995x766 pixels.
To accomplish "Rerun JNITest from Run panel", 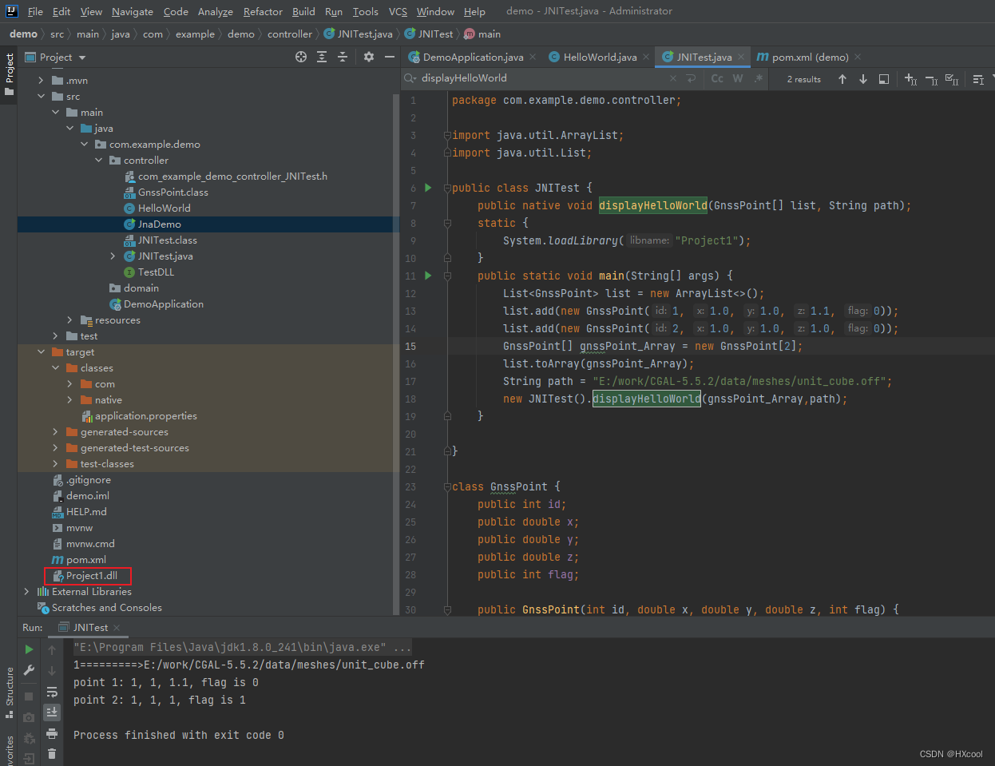I will (30, 649).
